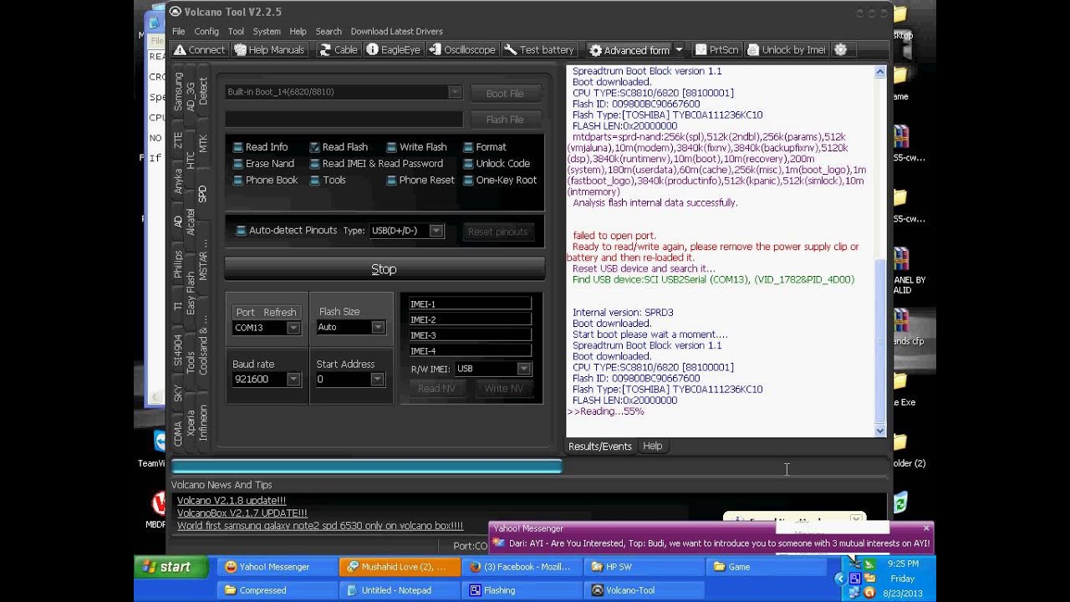Click the Flash File button
Screen dimensions: 1070x602
[504, 120]
